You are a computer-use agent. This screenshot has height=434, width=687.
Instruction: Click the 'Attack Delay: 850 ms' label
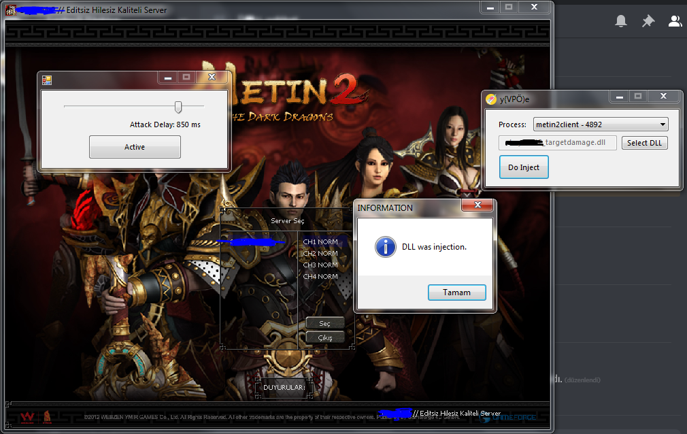[x=165, y=125]
